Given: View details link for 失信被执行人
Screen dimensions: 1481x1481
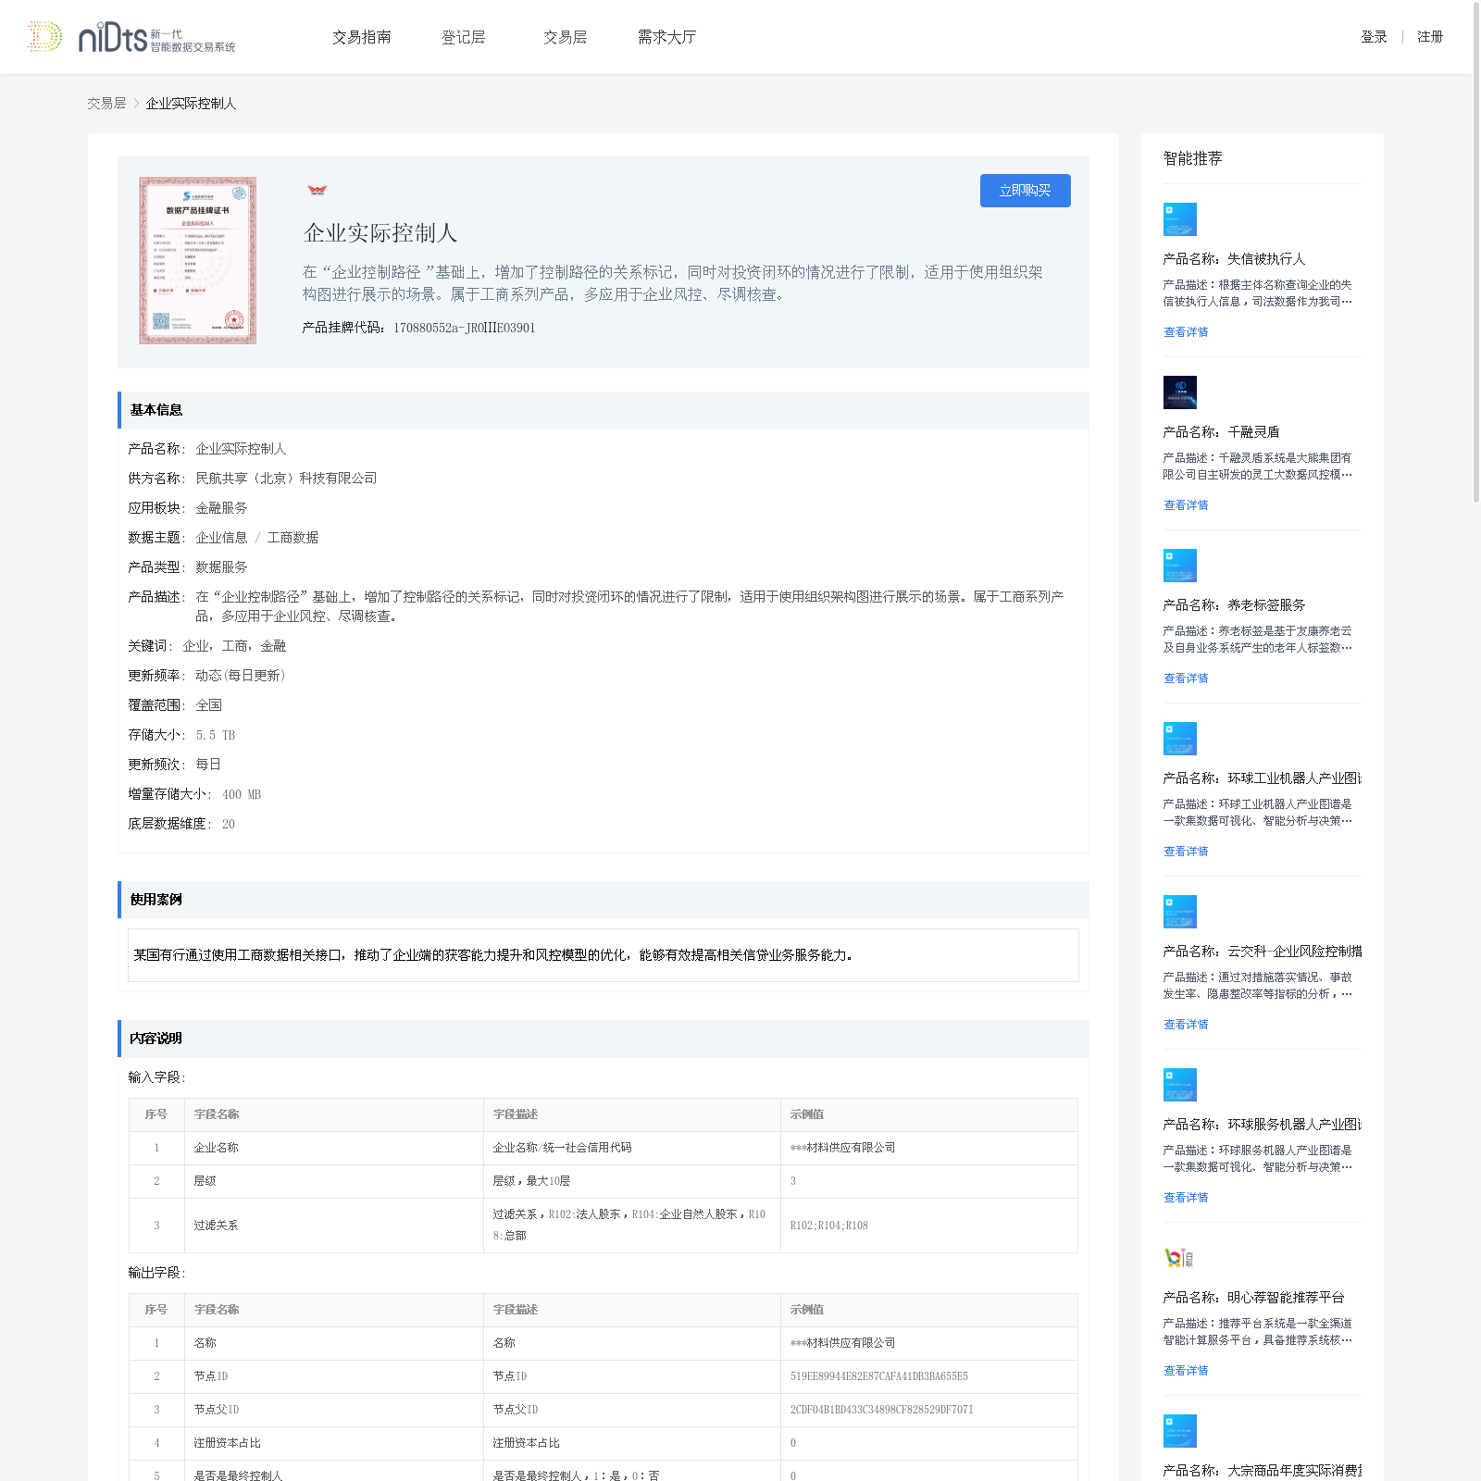Looking at the screenshot, I should pos(1186,332).
